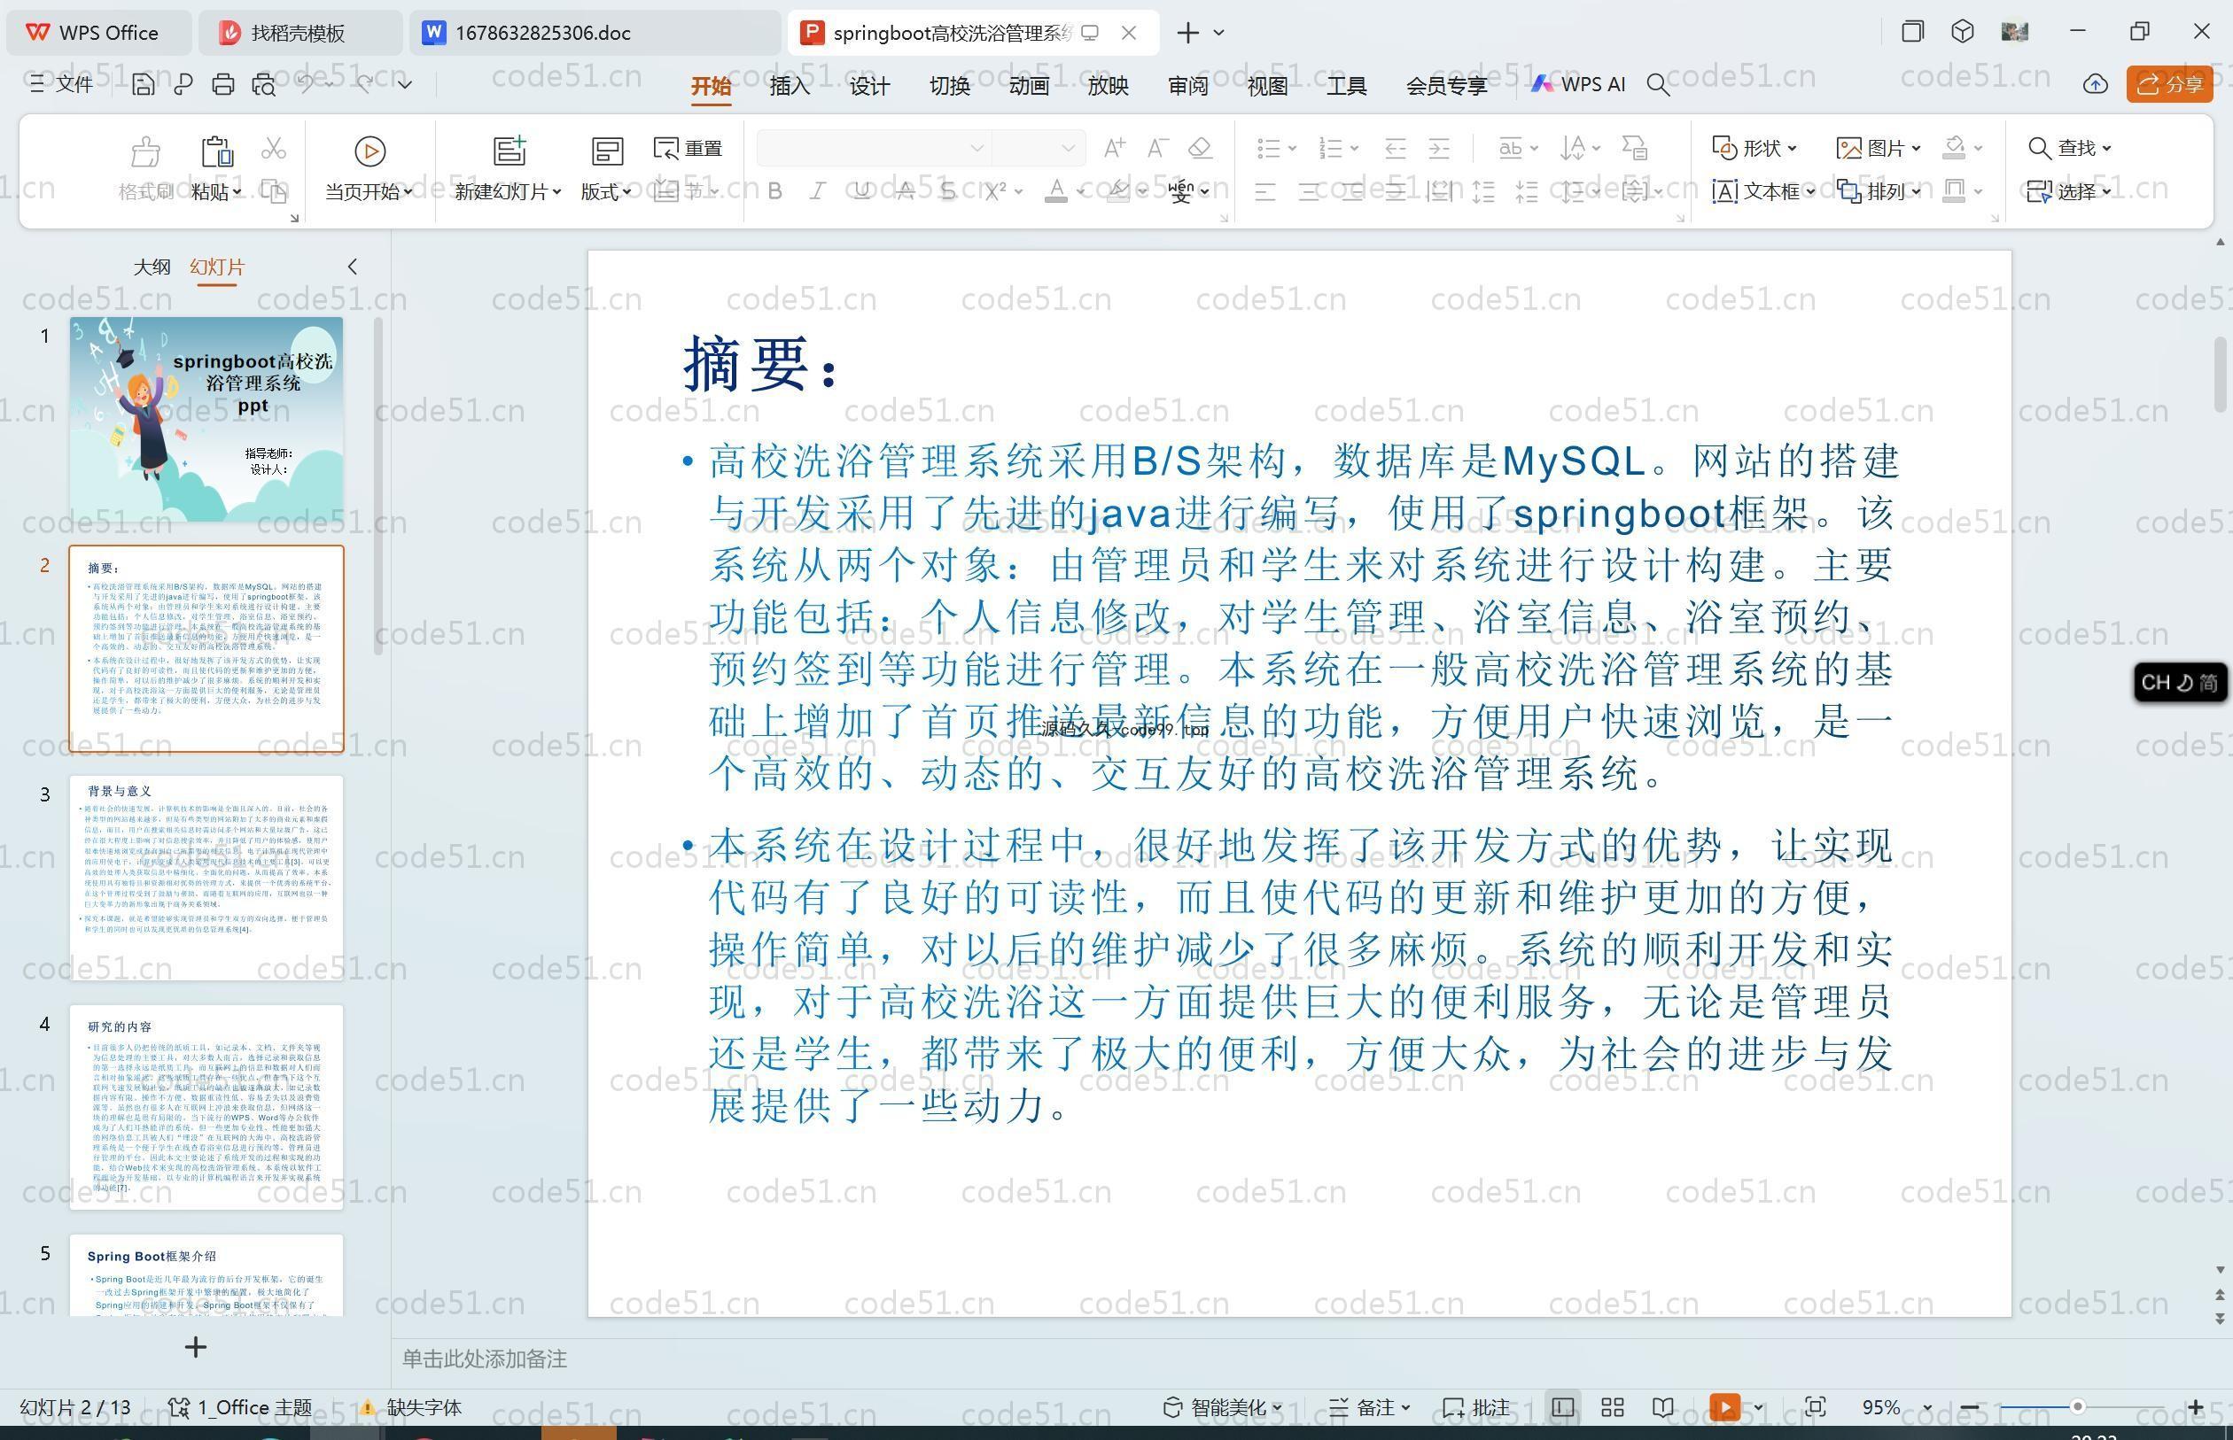Click the zoom out minus icon
2233x1440 pixels.
point(1969,1407)
